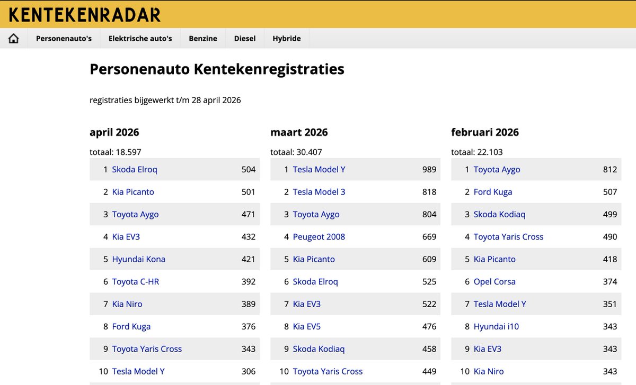636x385 pixels.
Task: Open the Opel Corsa link
Action: [494, 282]
